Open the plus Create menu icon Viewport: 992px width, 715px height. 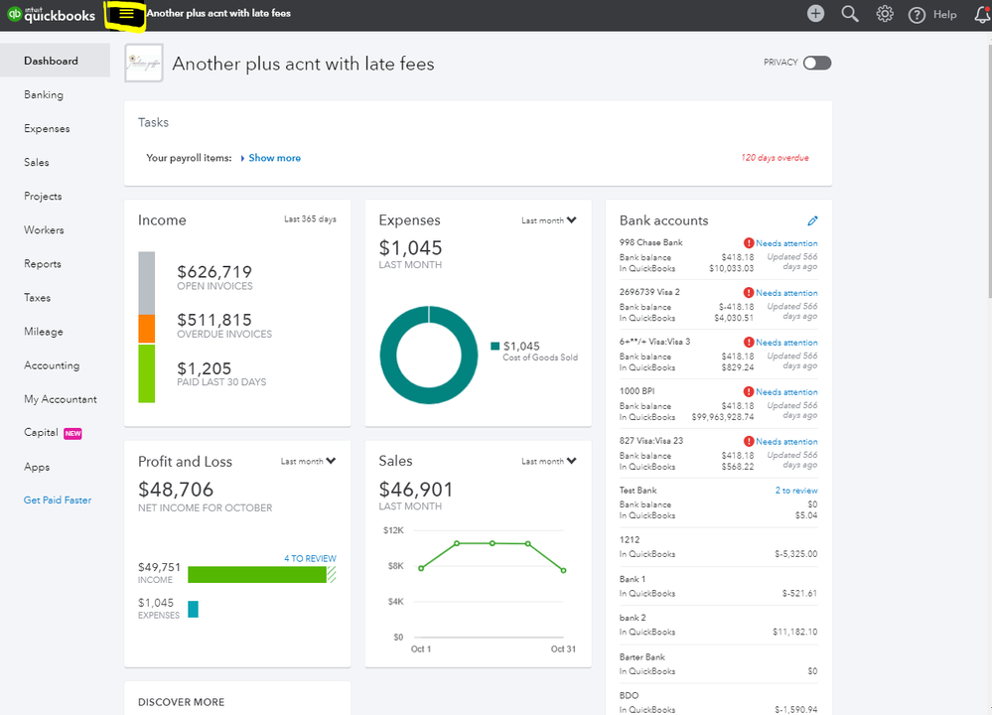click(815, 13)
